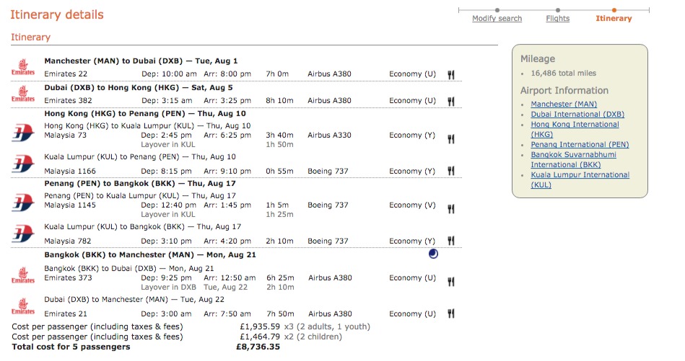This screenshot has height=361, width=685.
Task: Click the overnight moon icon for Bangkok to Manchester
Action: tap(433, 254)
